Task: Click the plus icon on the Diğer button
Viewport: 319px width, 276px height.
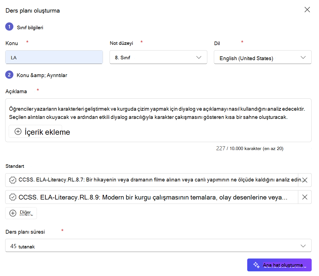Action: pos(13,213)
